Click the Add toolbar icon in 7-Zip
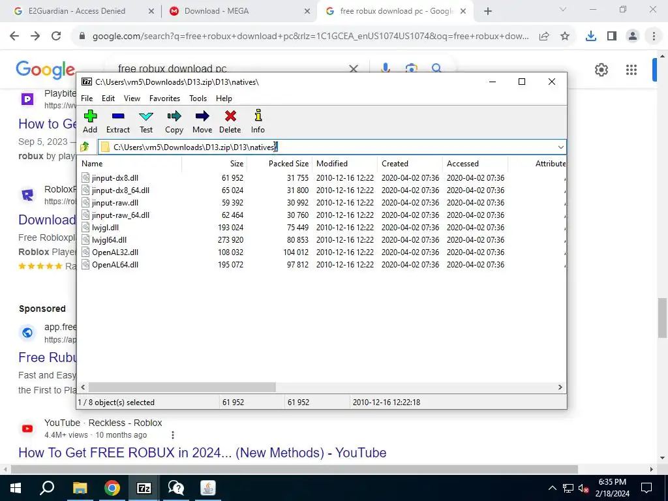This screenshot has width=668, height=501. pos(90,121)
